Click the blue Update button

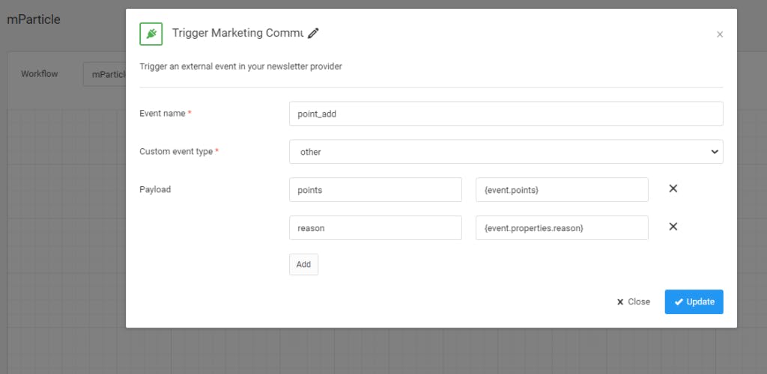click(694, 301)
